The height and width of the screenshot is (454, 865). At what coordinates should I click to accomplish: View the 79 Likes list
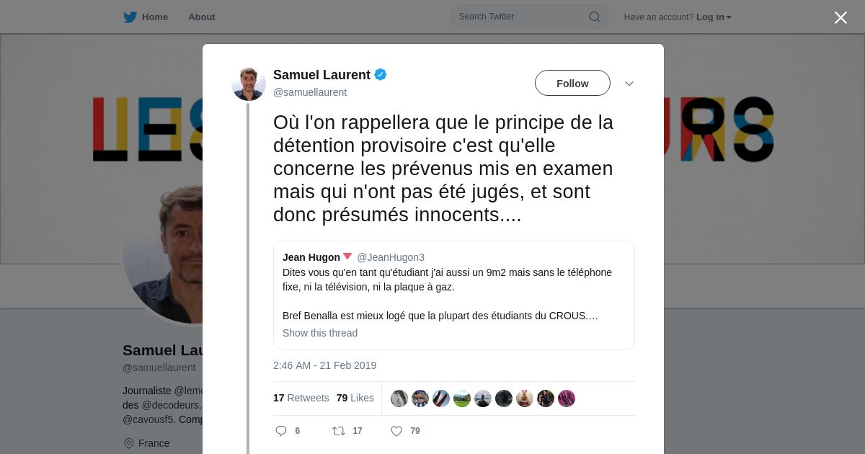[355, 398]
